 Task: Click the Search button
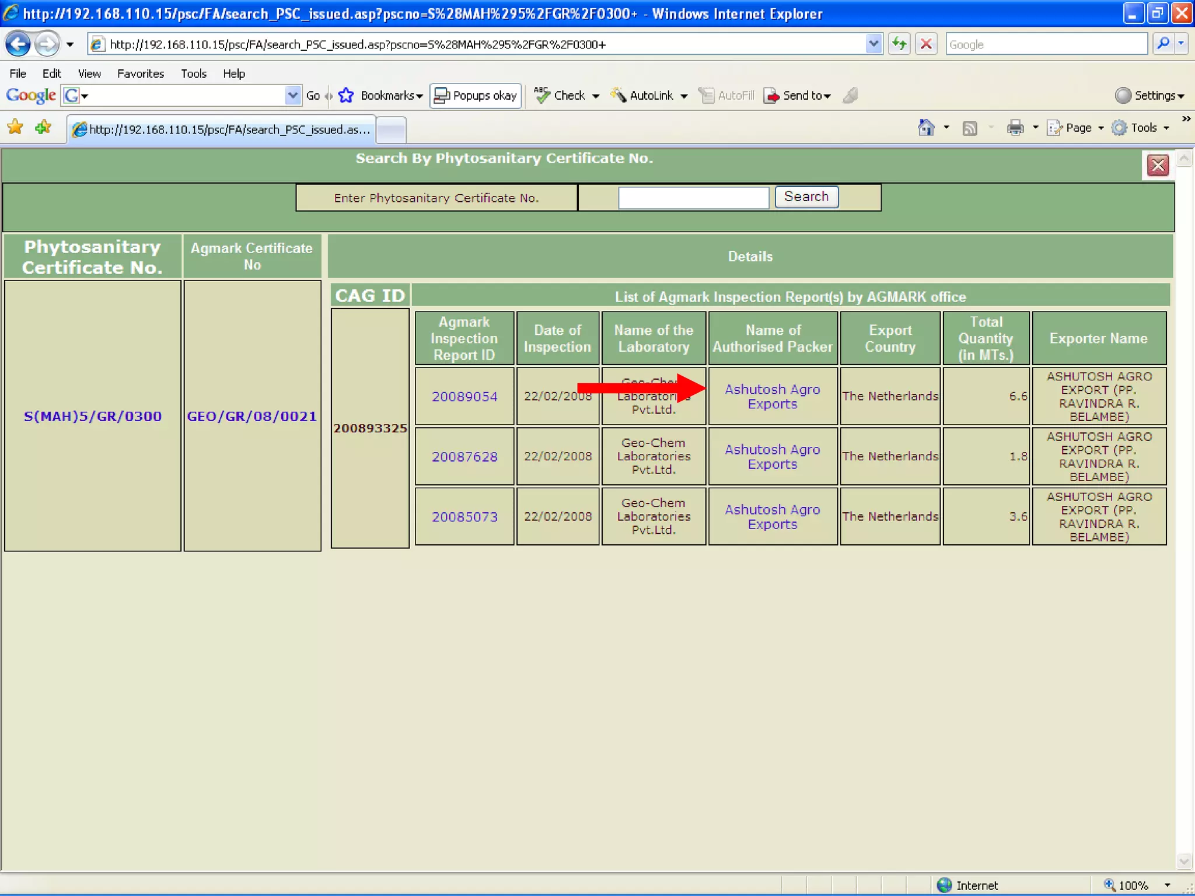806,197
